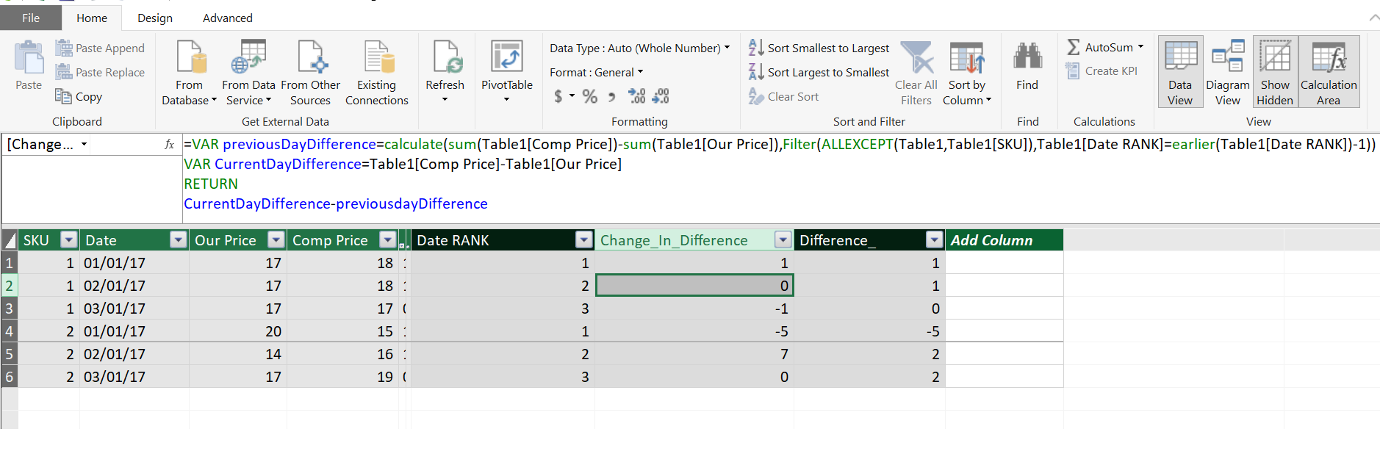The height and width of the screenshot is (476, 1380).
Task: Switch to Diagram View
Action: coord(1227,72)
